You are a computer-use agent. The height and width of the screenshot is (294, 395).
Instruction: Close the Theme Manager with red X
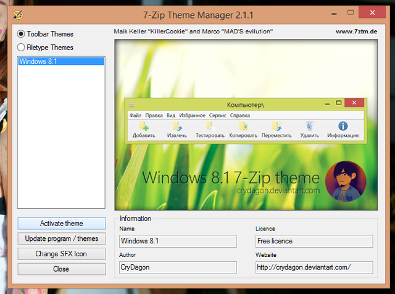(372, 12)
